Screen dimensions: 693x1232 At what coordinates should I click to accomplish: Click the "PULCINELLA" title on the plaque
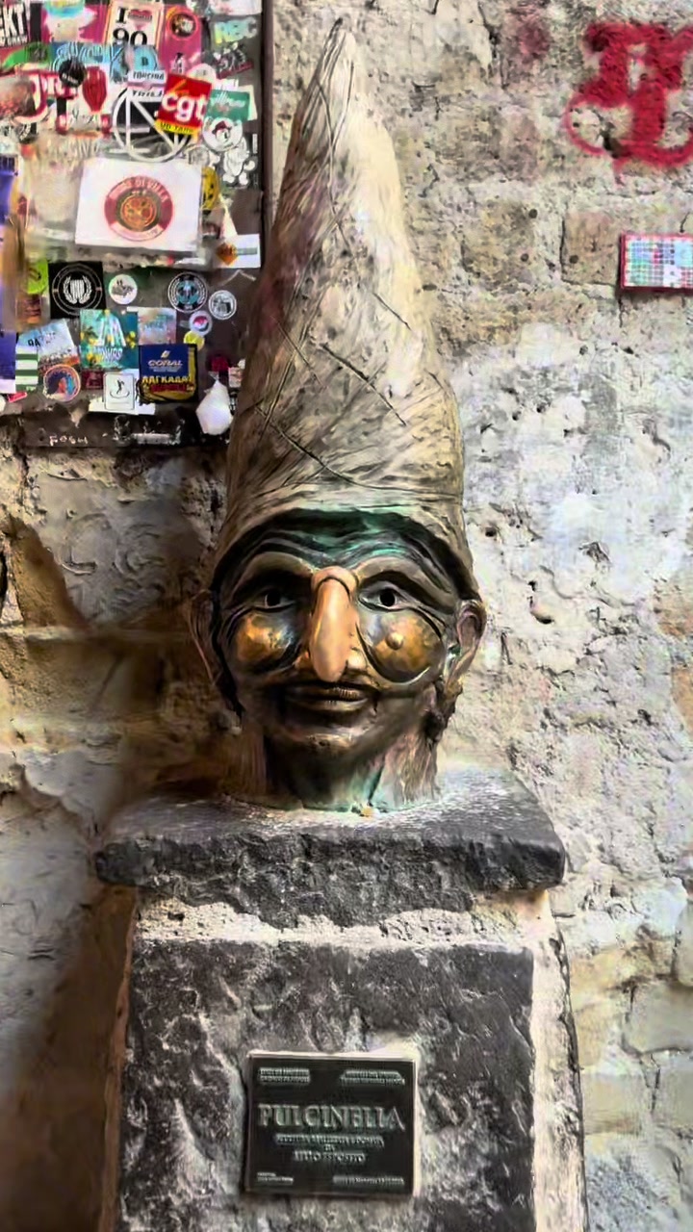[330, 1117]
